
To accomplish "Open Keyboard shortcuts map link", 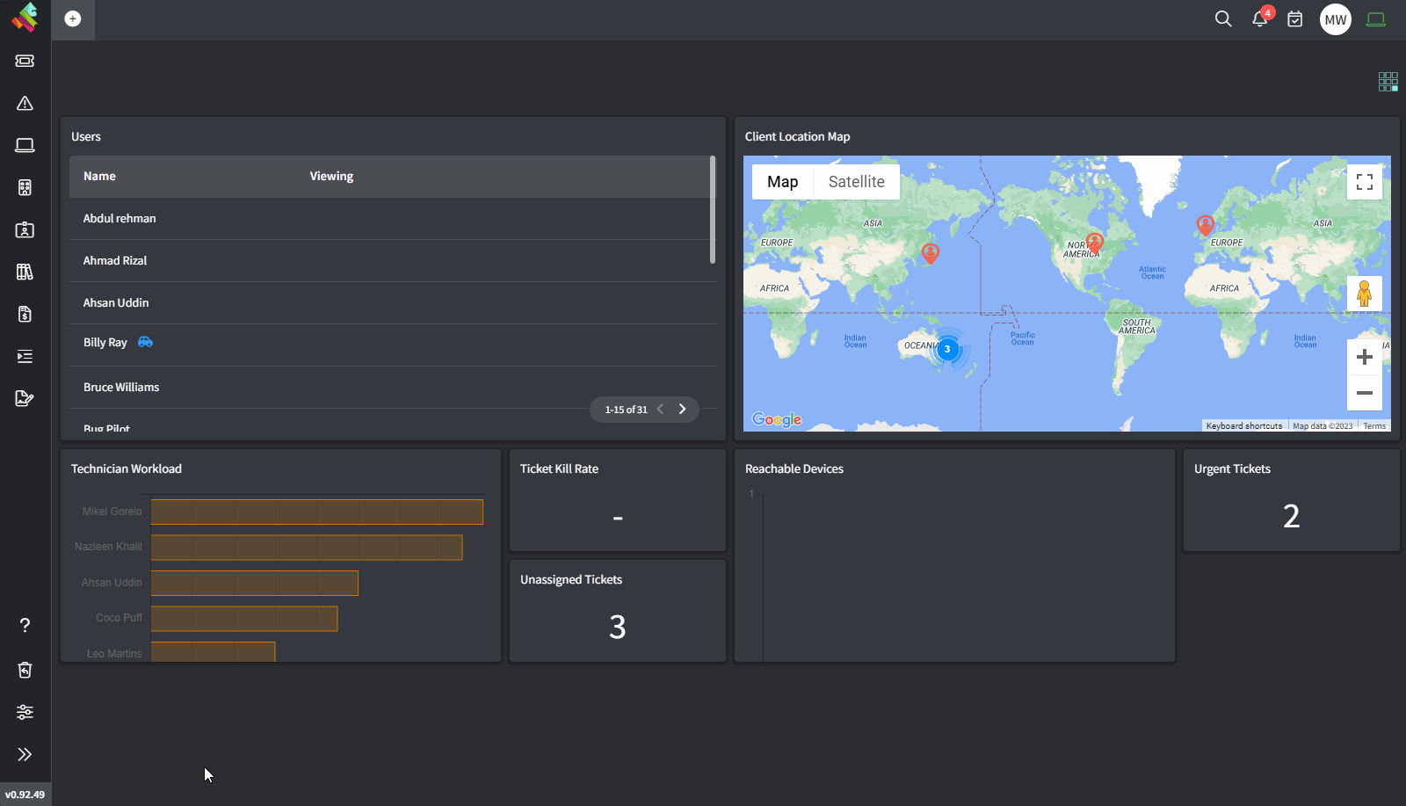I will click(1244, 426).
